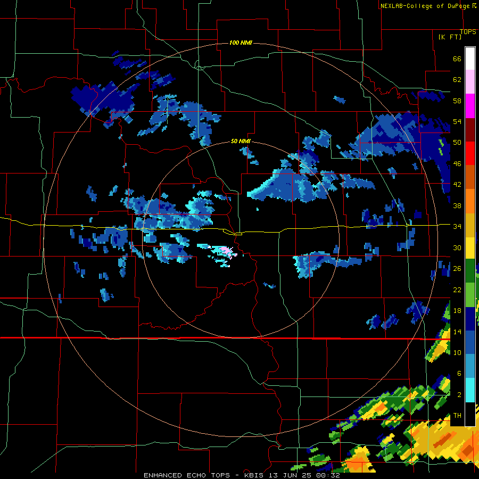Click the legend value 10

point(457,352)
